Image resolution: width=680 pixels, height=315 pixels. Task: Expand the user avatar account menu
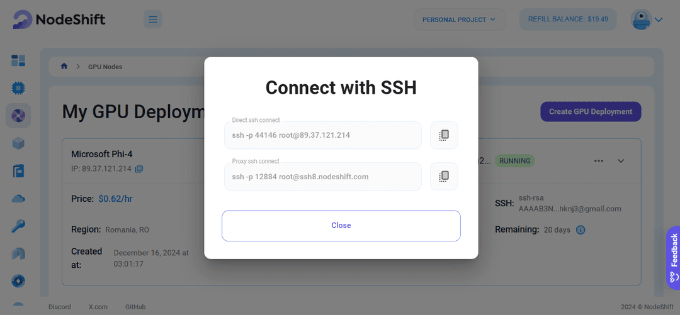tap(647, 19)
